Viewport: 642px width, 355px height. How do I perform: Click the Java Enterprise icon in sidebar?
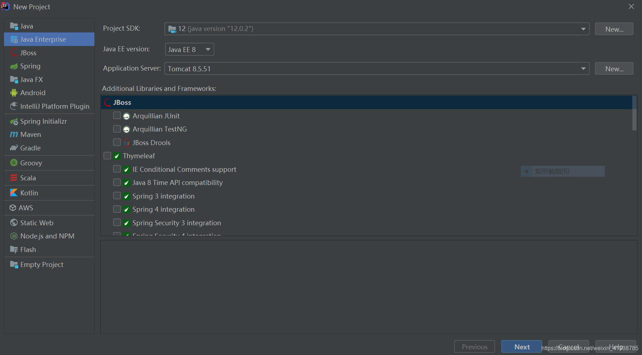pos(14,39)
